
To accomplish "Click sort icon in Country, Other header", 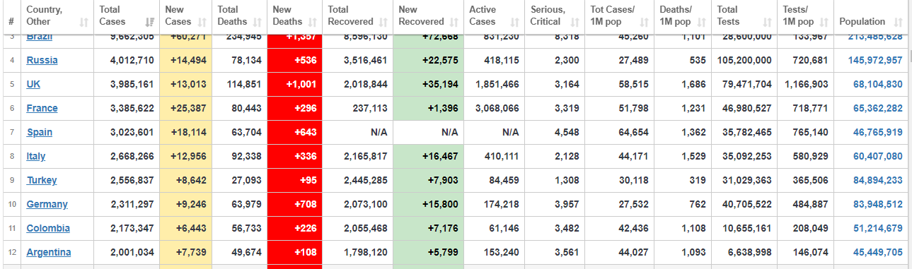I will click(84, 22).
